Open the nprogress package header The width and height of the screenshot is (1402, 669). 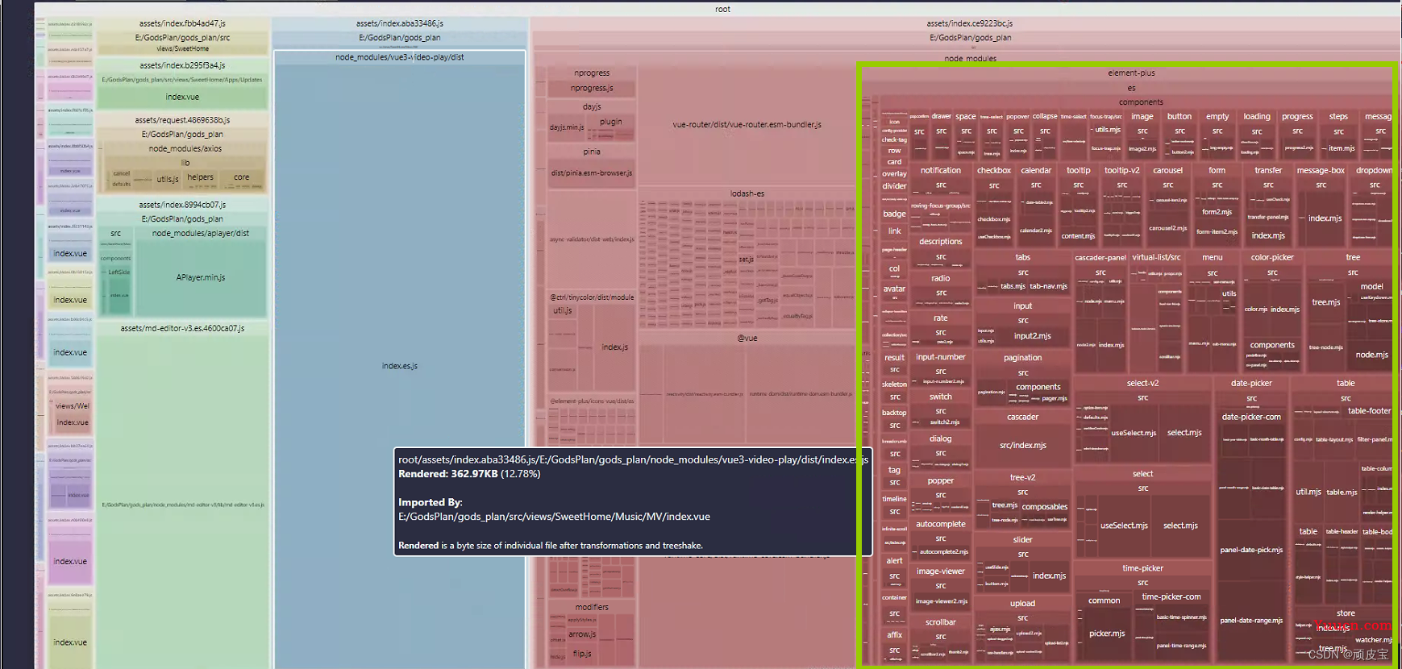click(592, 73)
